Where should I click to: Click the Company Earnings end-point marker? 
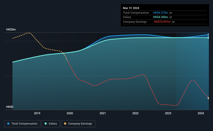209,98
